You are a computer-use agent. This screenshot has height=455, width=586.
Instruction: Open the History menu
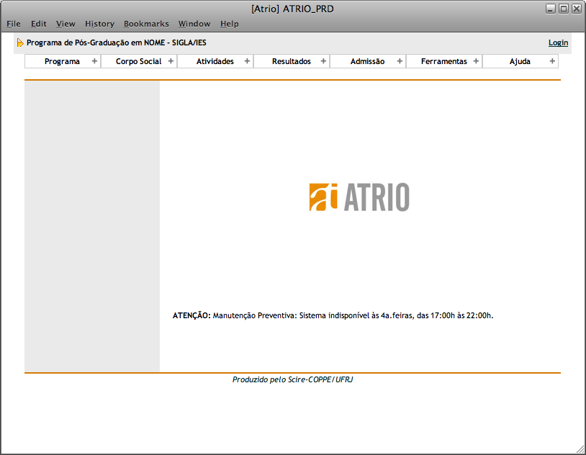99,24
